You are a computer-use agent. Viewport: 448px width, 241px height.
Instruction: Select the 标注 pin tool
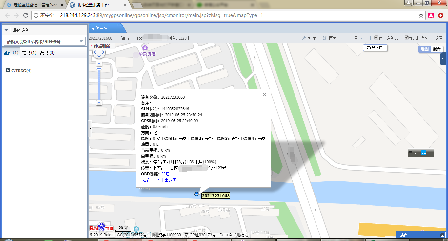[309, 38]
